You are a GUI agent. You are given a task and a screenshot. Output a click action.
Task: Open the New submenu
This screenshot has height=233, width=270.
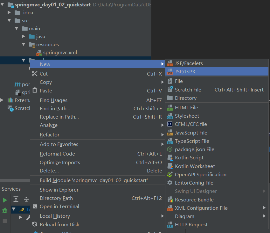(98, 64)
